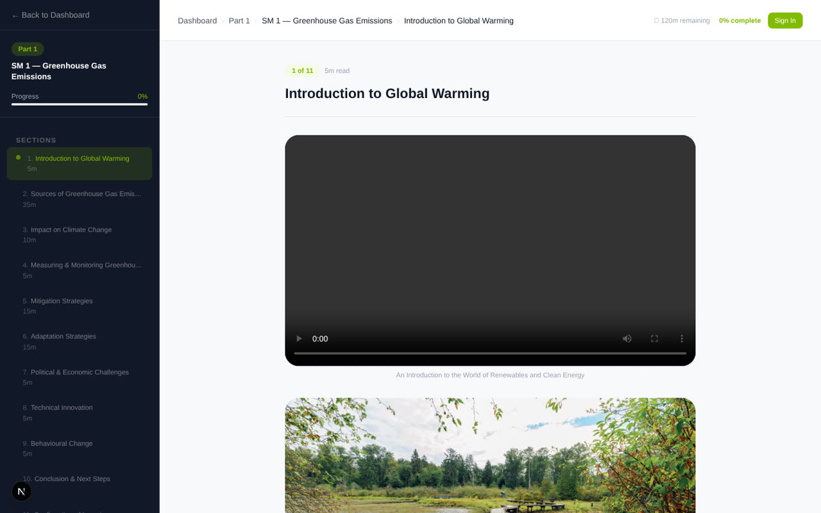821x513 pixels.
Task: Open section 8 Technical Innovation
Action: pos(80,412)
